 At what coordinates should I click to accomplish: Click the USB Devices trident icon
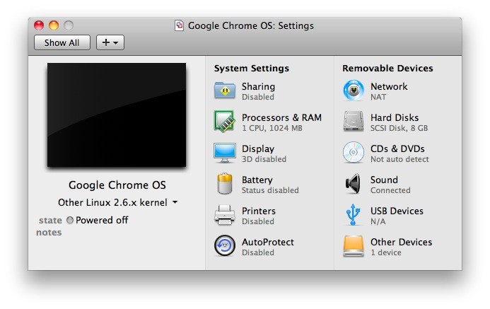353,215
